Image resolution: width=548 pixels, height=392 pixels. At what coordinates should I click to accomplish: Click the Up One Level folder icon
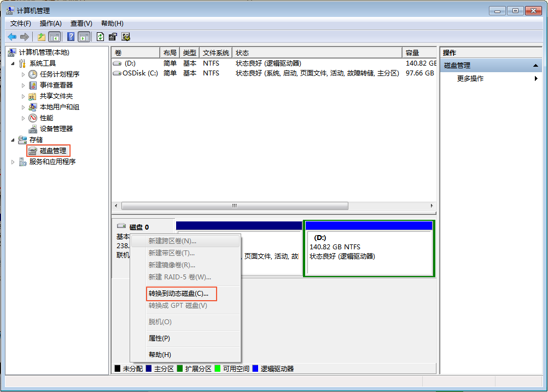click(x=42, y=37)
